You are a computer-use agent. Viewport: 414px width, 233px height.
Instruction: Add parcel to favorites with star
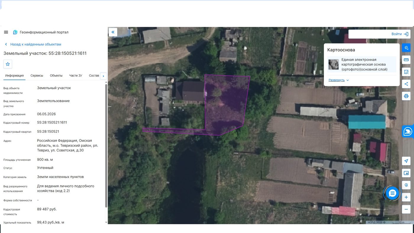(x=8, y=64)
